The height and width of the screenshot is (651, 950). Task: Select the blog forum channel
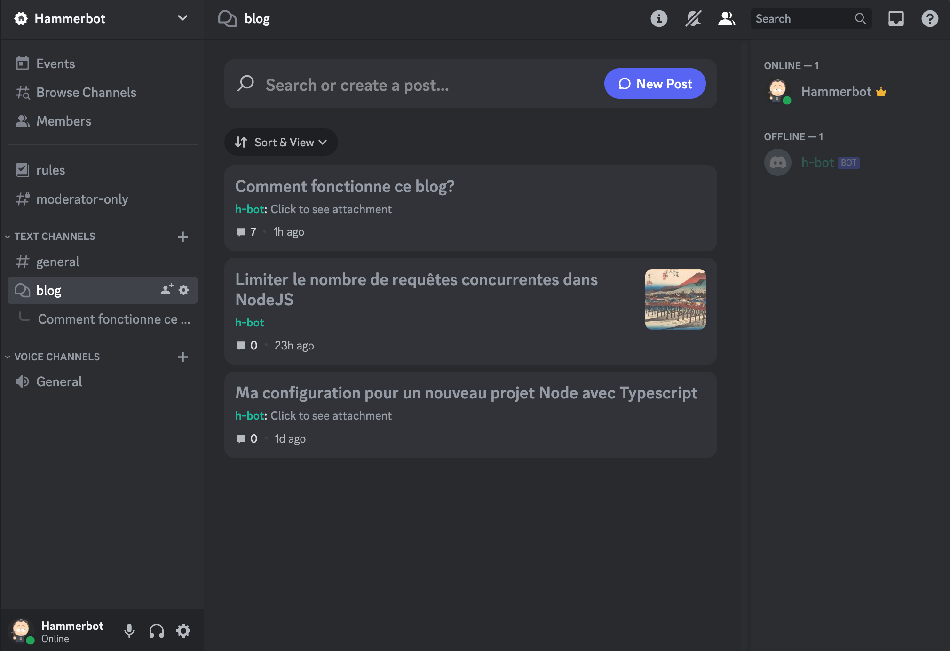point(103,290)
